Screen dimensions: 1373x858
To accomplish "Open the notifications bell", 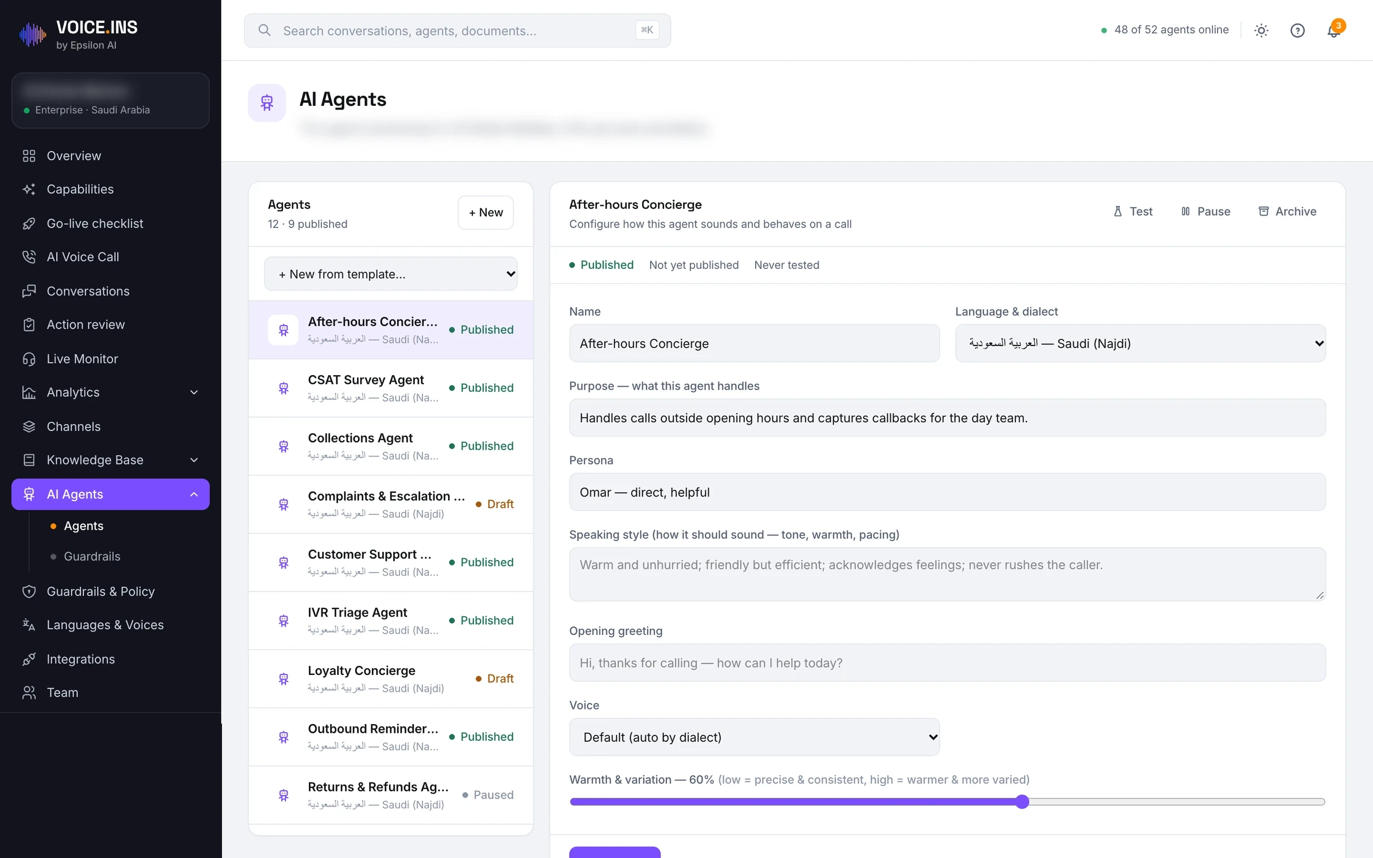I will pyautogui.click(x=1334, y=30).
